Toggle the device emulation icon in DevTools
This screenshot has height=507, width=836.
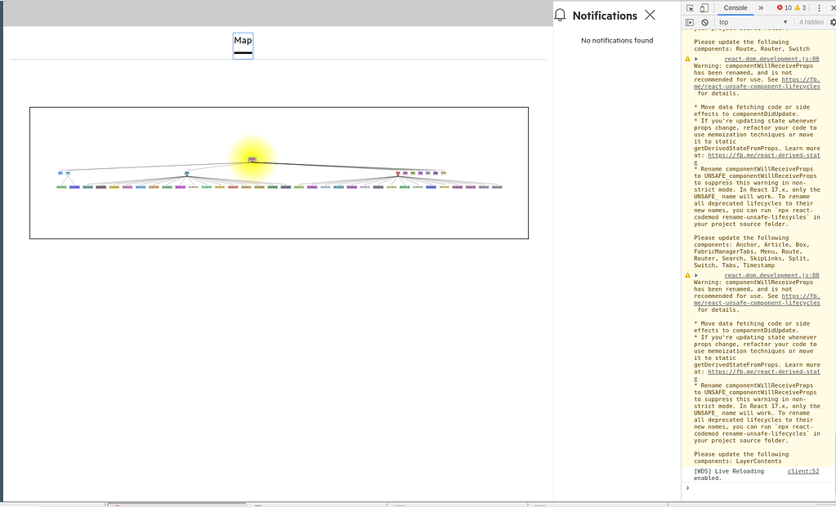pyautogui.click(x=704, y=8)
